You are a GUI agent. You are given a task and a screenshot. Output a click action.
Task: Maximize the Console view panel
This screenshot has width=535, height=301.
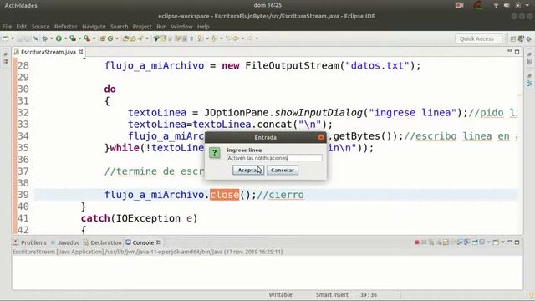(x=517, y=242)
